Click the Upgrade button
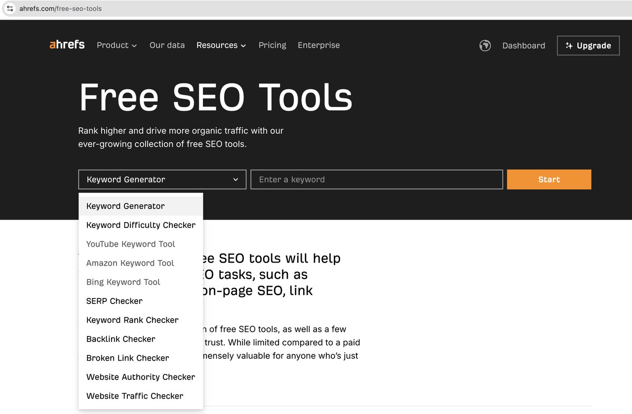The height and width of the screenshot is (414, 632). pyautogui.click(x=588, y=45)
